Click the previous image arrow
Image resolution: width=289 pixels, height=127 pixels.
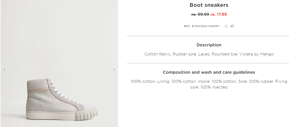click(x=4, y=69)
